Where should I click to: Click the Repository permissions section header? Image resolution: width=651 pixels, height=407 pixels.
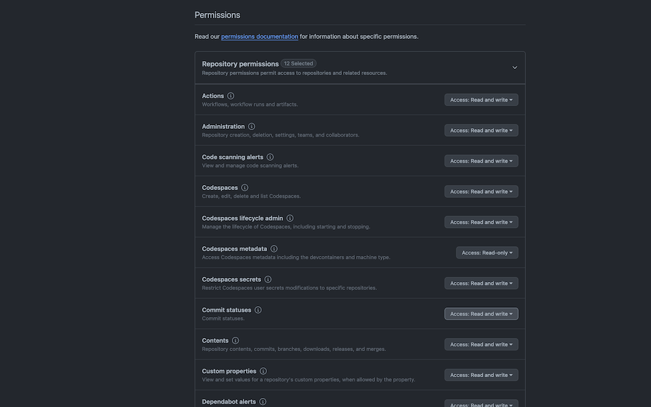coord(360,68)
